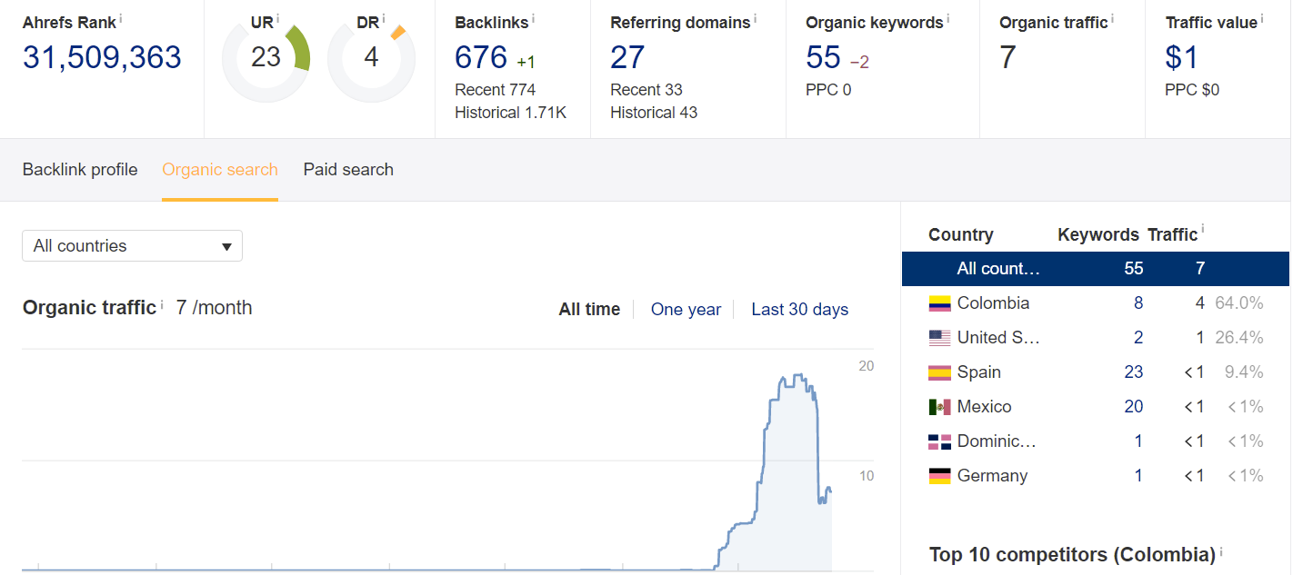Click the info icon next to DR
Image resolution: width=1293 pixels, height=575 pixels.
(x=384, y=18)
